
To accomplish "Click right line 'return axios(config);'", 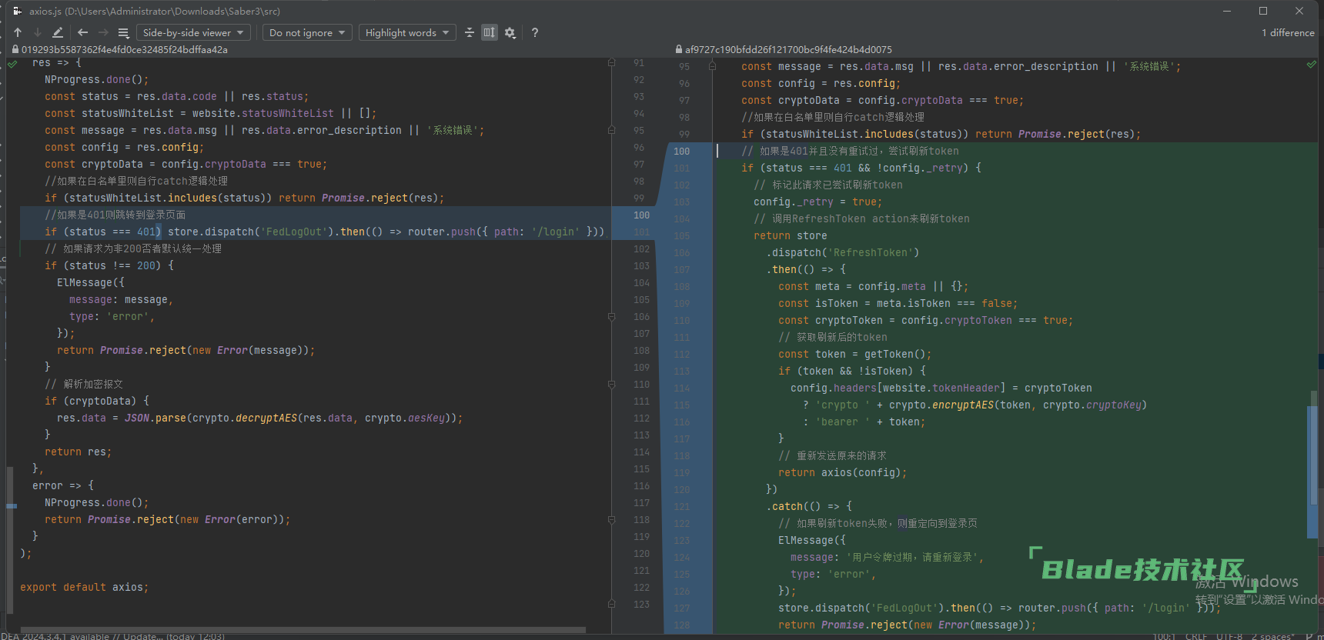I will [842, 472].
